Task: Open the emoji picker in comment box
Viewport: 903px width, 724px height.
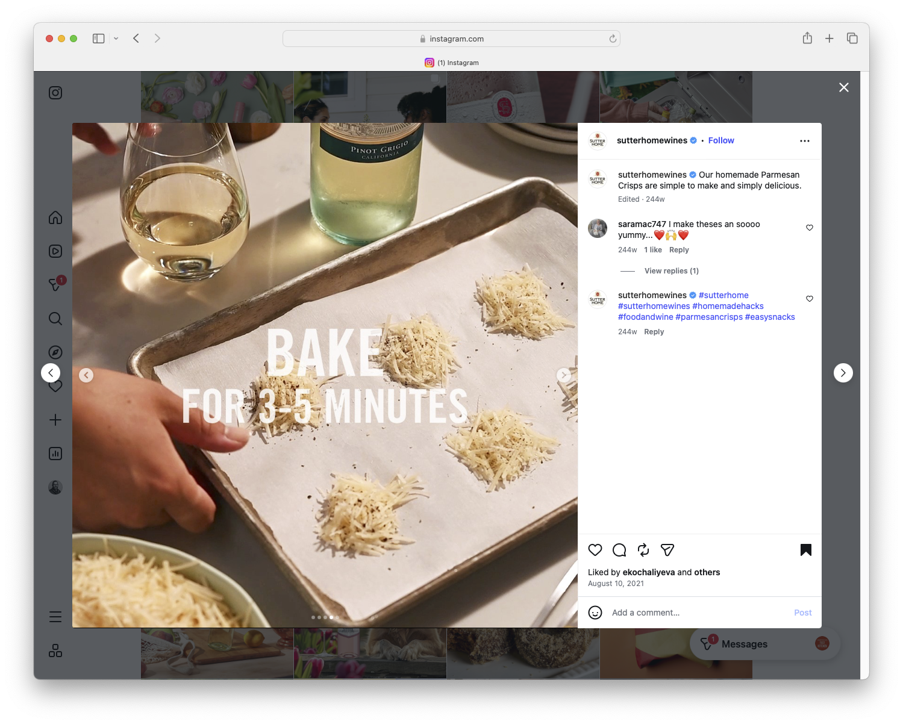Action: click(x=595, y=613)
